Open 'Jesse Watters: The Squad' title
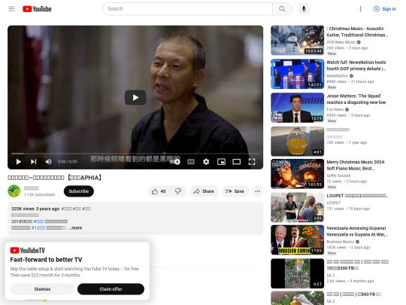The height and width of the screenshot is (305, 406). point(356,99)
